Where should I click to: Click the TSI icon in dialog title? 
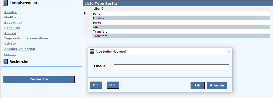point(92,51)
